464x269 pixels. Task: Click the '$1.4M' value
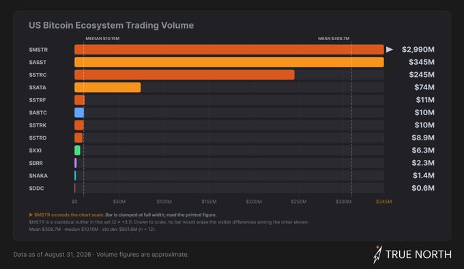[424, 176]
